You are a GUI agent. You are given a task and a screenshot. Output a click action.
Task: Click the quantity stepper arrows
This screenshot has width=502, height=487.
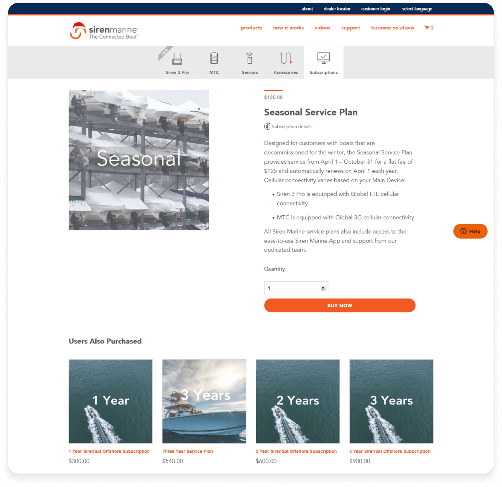click(323, 289)
